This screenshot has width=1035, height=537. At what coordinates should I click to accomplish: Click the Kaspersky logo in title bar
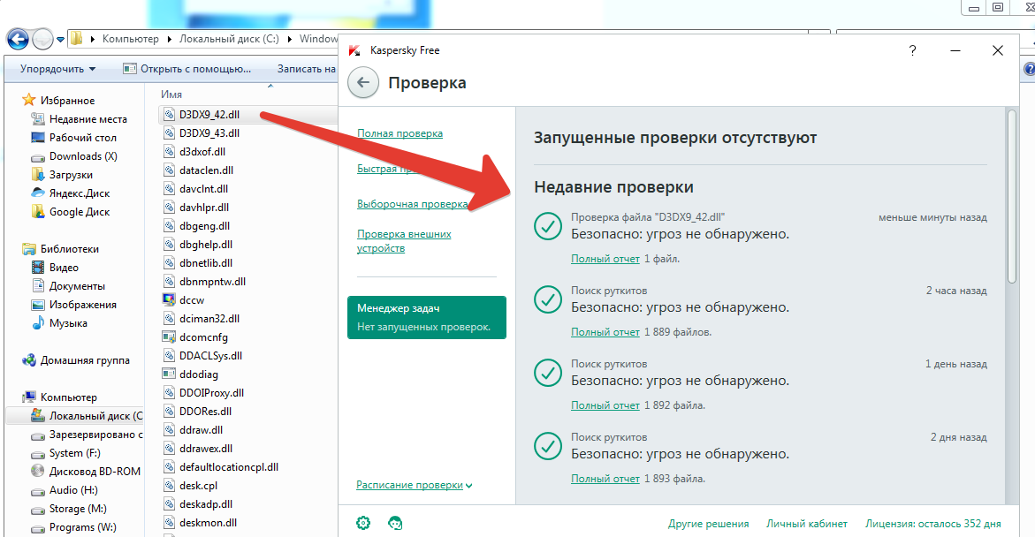[x=355, y=50]
